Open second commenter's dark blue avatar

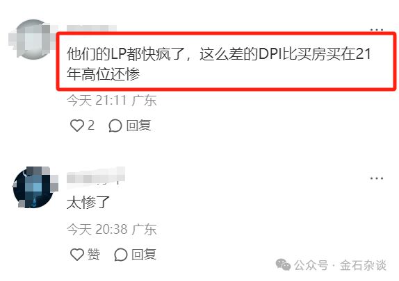[x=33, y=187]
